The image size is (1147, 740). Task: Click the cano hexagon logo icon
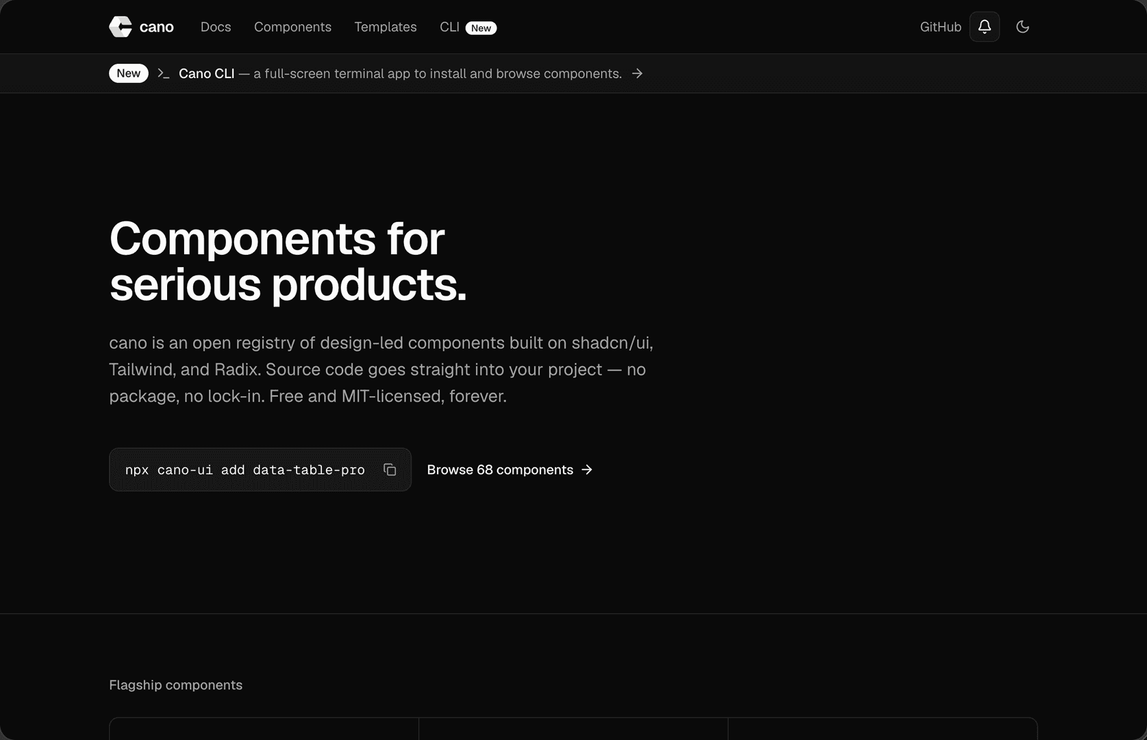click(x=121, y=27)
